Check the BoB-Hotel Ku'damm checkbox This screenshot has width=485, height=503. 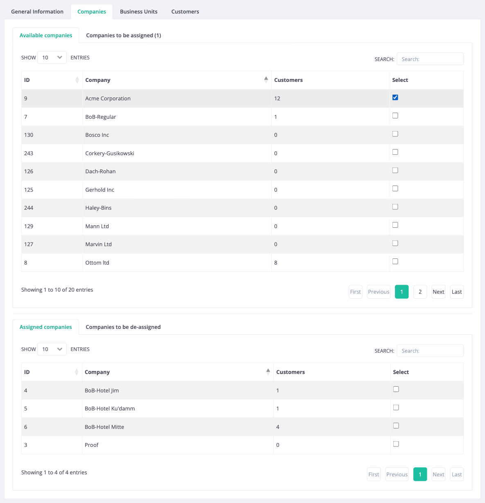coord(396,408)
